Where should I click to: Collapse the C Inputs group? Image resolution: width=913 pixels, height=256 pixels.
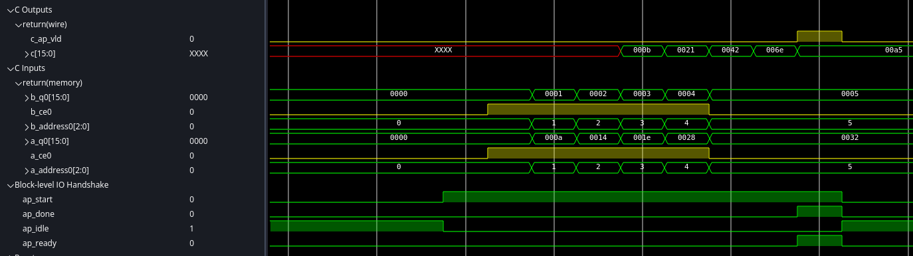10,68
